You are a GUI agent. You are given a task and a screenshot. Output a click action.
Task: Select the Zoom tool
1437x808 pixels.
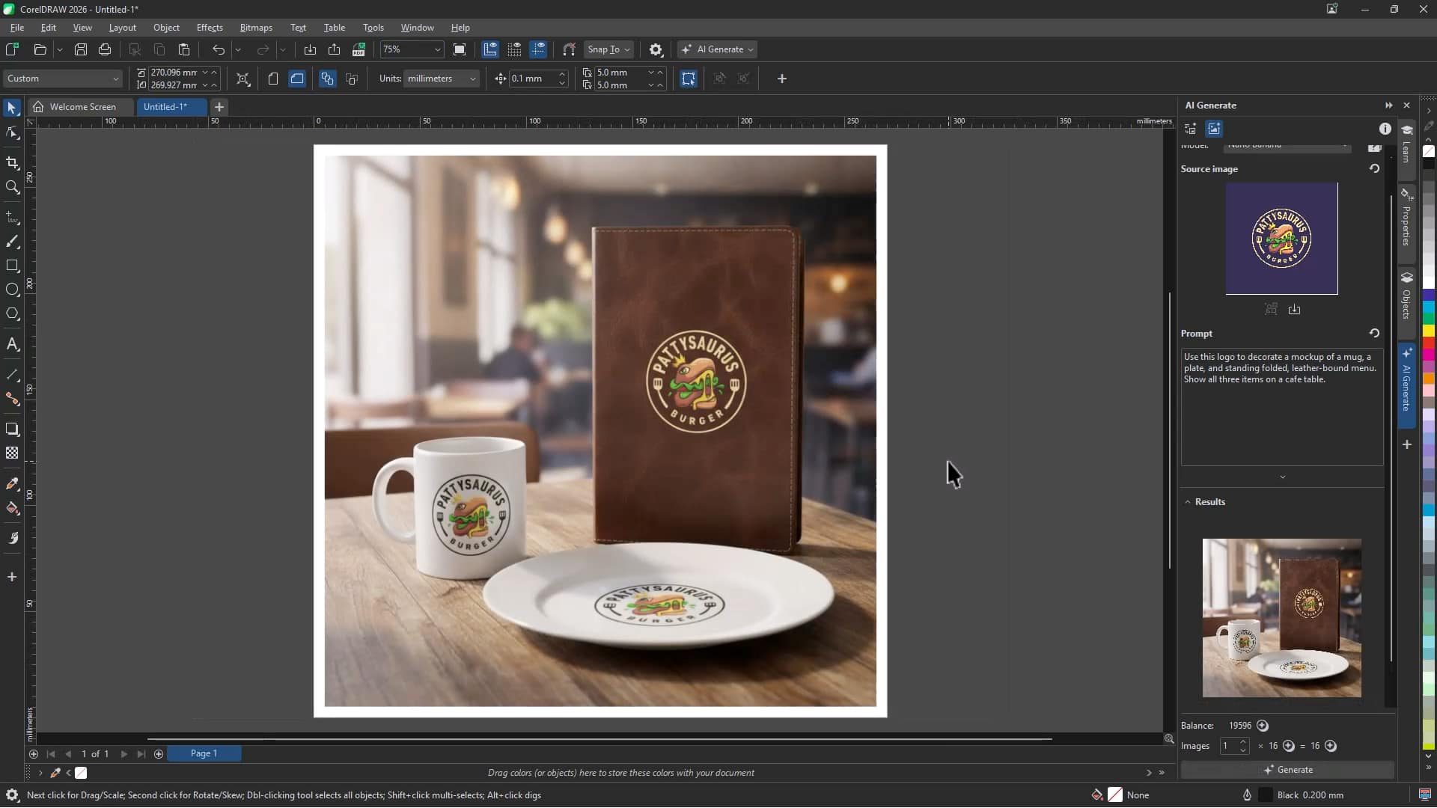12,187
